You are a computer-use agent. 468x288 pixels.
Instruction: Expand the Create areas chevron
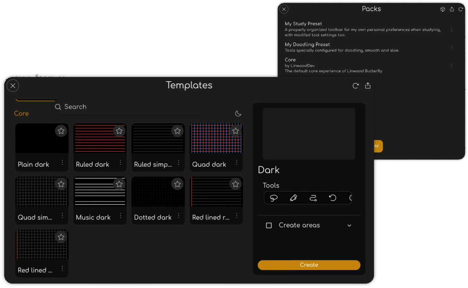[x=349, y=226]
